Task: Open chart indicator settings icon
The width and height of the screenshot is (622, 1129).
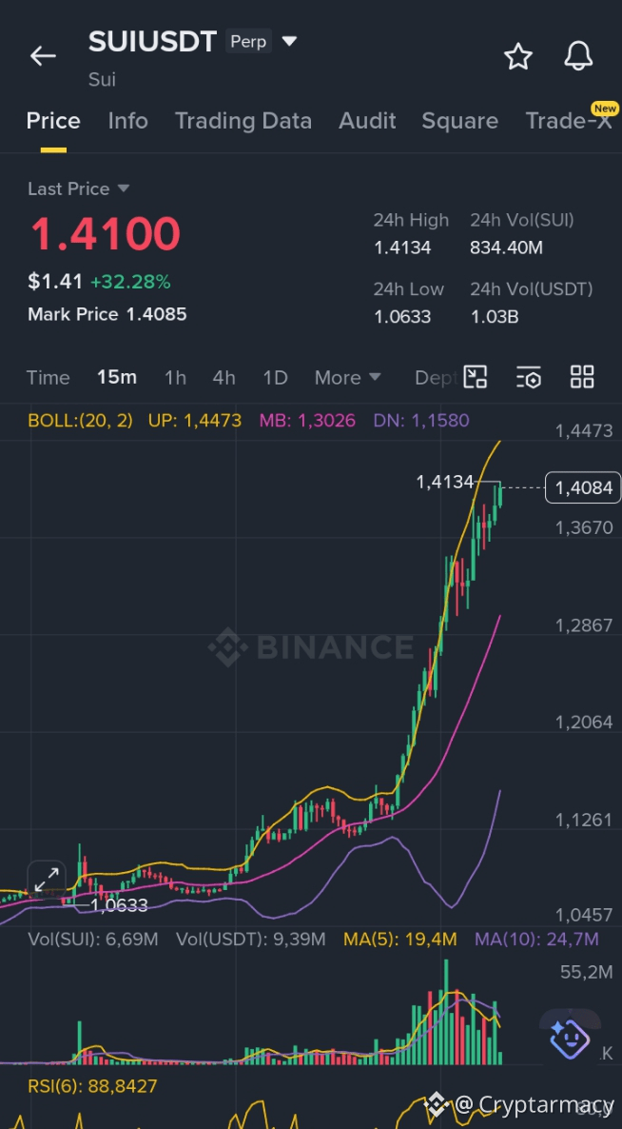Action: click(529, 377)
